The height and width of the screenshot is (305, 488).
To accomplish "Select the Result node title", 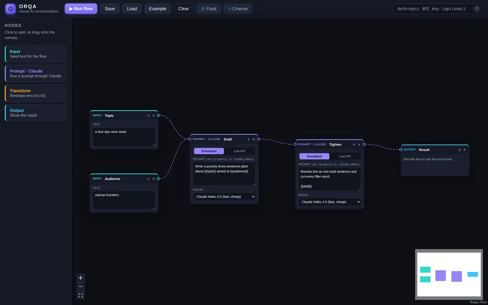I will (424, 150).
